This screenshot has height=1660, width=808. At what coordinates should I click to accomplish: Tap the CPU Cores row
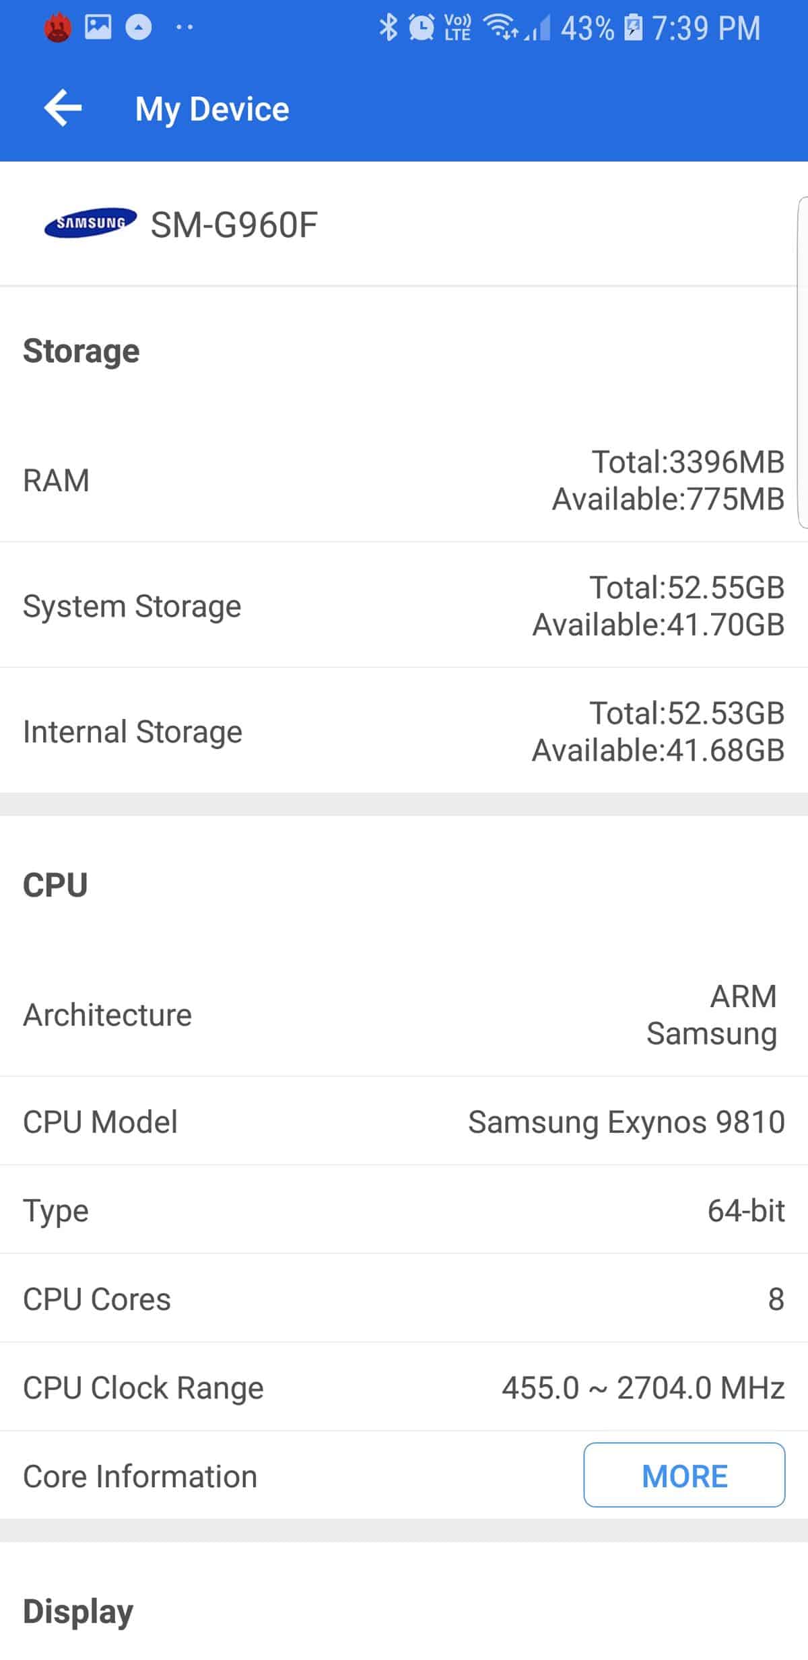tap(404, 1299)
